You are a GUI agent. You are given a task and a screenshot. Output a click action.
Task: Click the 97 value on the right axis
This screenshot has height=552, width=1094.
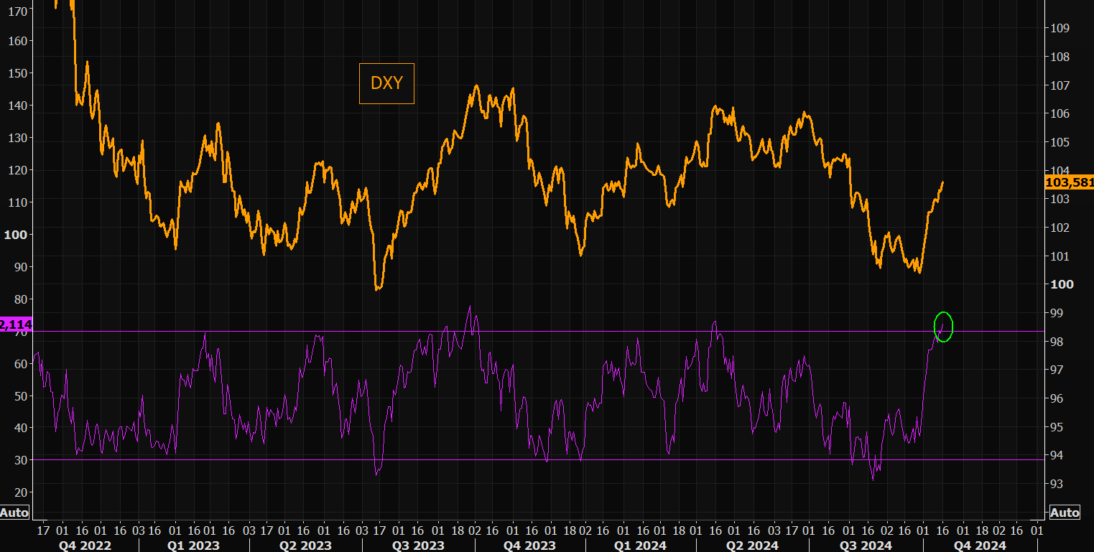click(1058, 370)
